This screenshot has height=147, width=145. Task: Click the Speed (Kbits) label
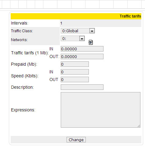pos(25,76)
